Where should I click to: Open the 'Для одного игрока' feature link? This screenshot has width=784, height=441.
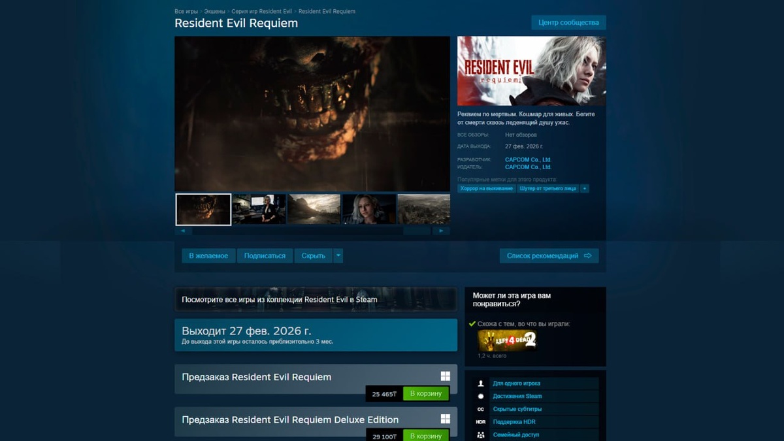click(516, 384)
